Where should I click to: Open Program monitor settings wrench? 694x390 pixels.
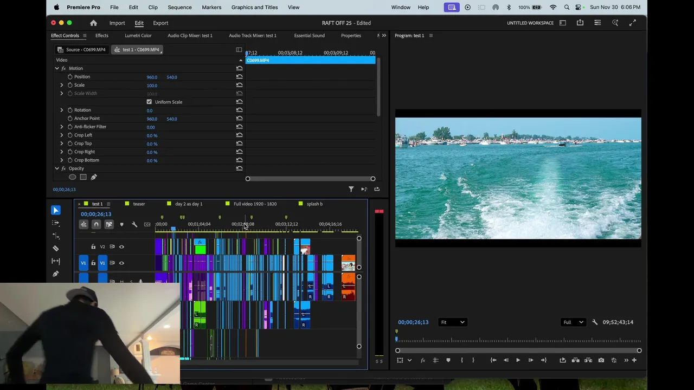coord(595,322)
